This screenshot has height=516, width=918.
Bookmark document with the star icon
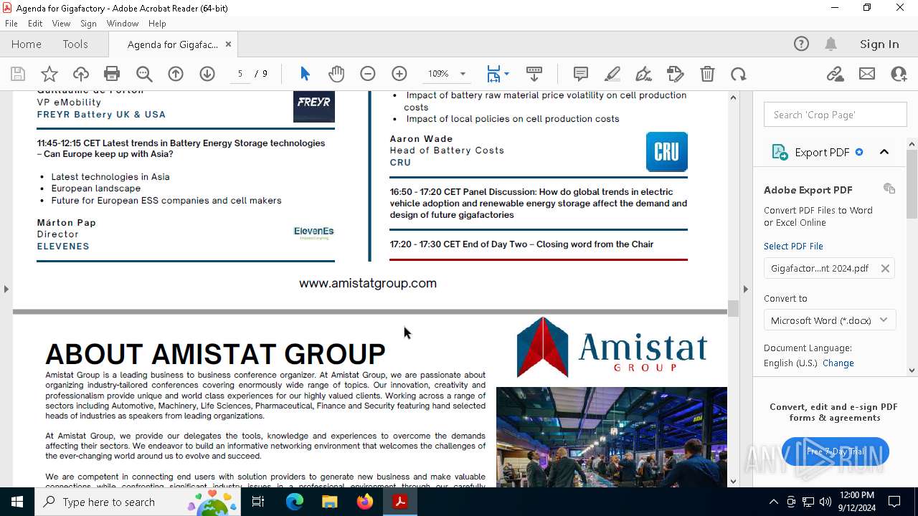tap(49, 74)
